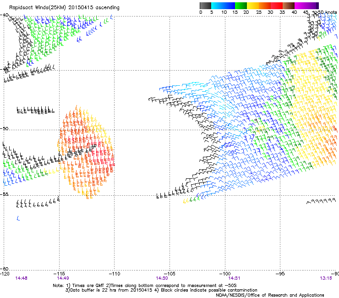Click the note line '3)Data buffer is 22 hrs'

(x=161, y=290)
